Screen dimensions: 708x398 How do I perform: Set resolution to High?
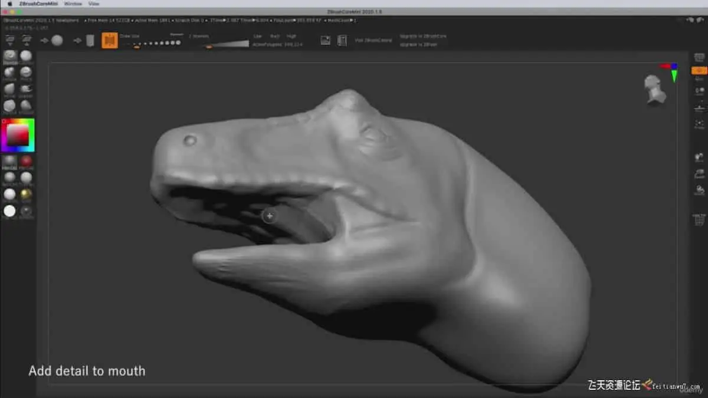pyautogui.click(x=291, y=37)
